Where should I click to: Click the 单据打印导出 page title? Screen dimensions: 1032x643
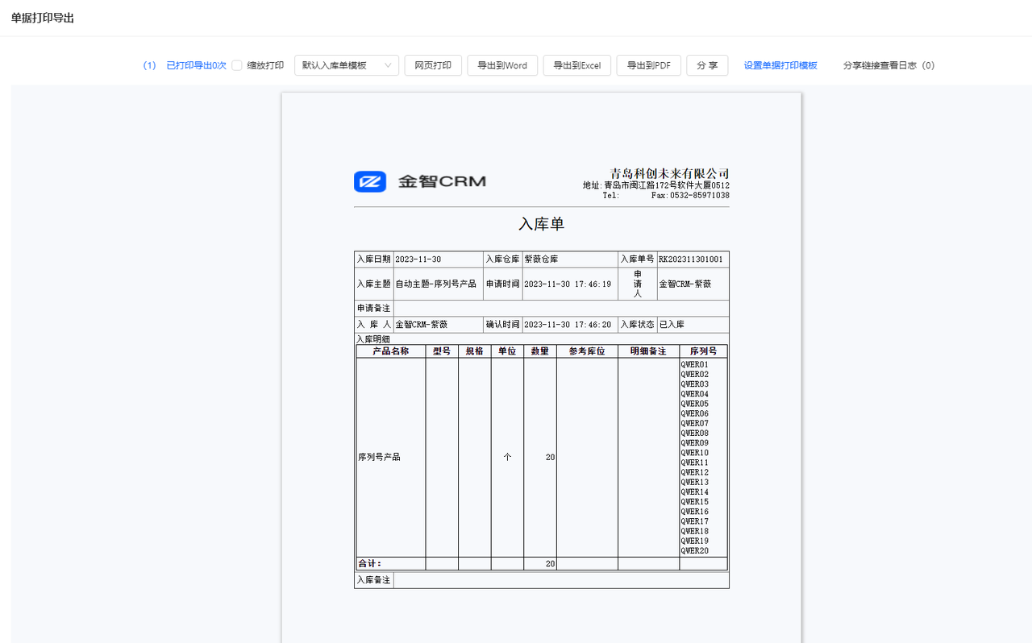[43, 18]
